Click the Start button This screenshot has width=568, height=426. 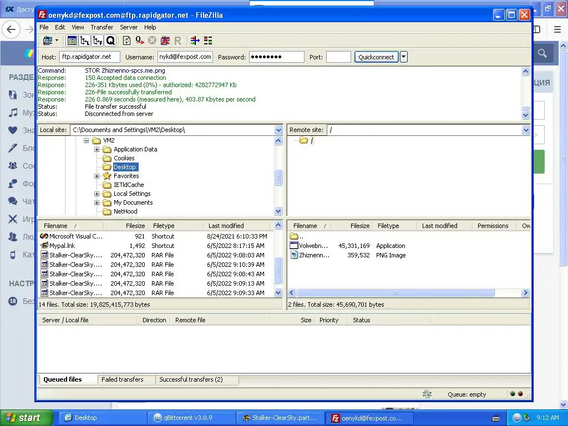pos(26,418)
